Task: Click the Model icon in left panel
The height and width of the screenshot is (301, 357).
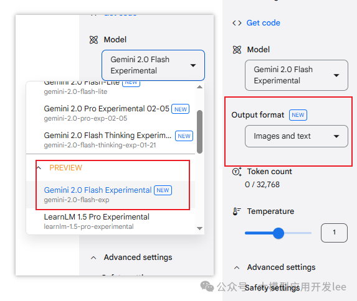Action: [x=93, y=40]
